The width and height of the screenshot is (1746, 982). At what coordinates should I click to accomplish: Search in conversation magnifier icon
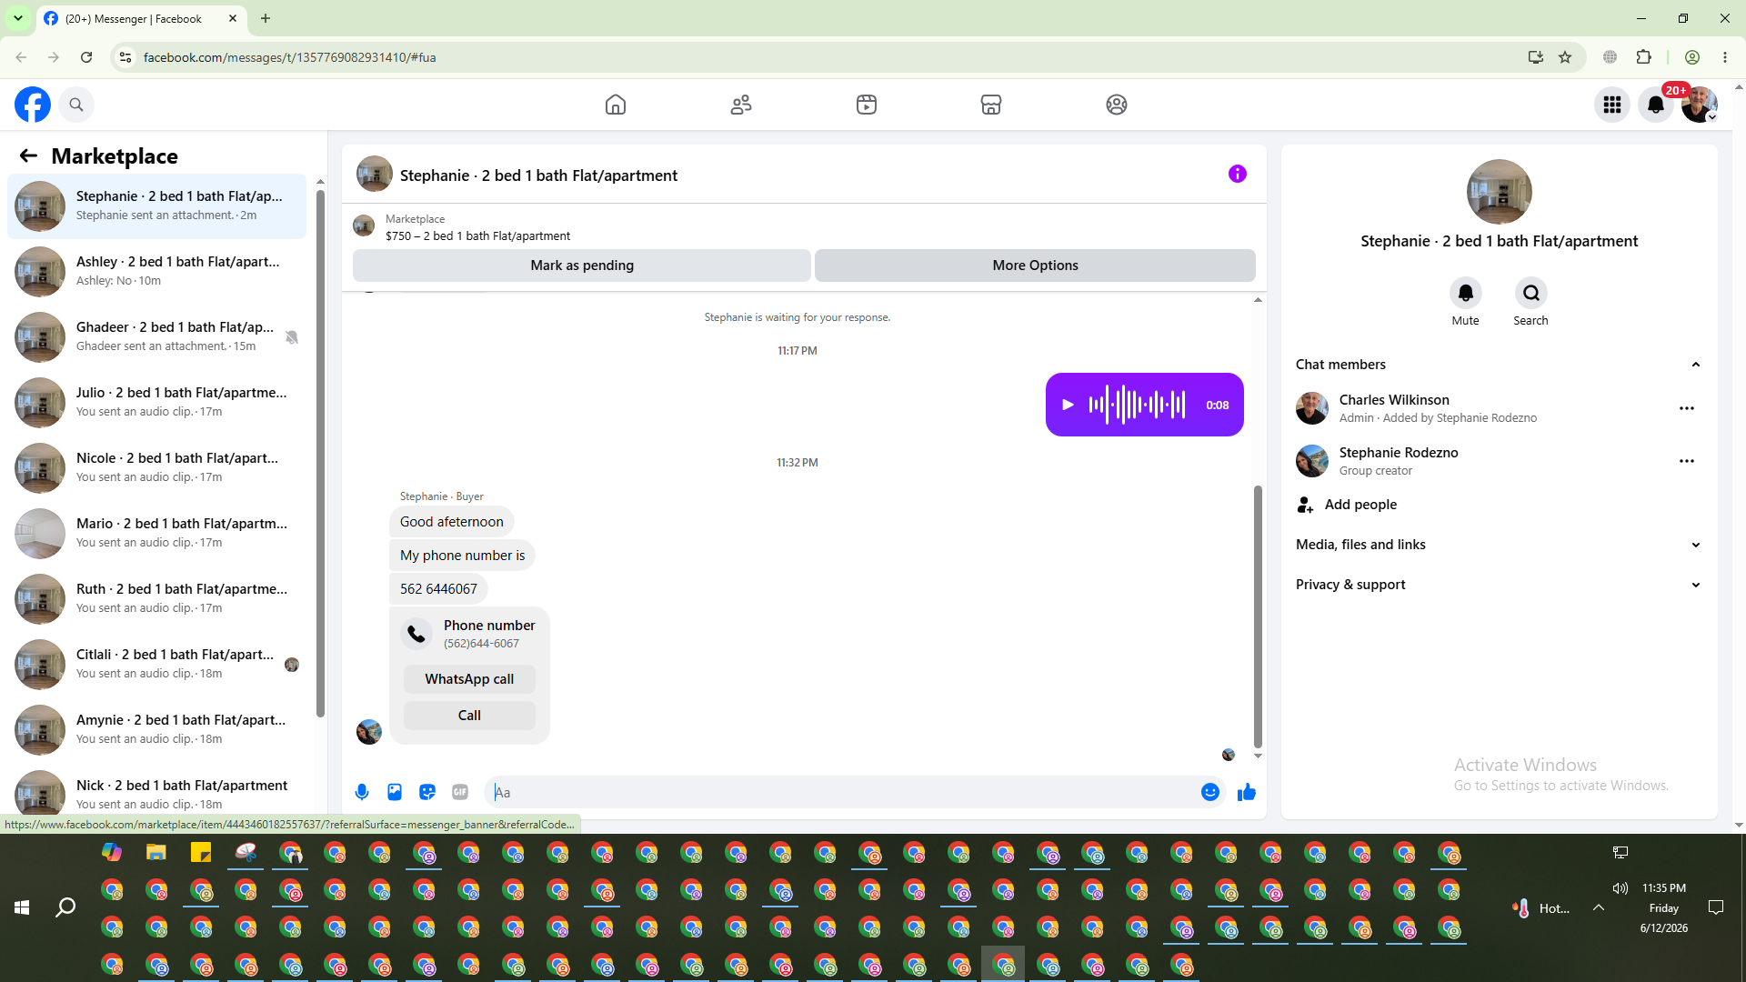pos(1531,293)
